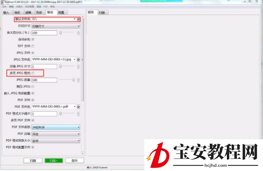Toggle the 多页 PDF 文件 checkbox
The image size is (263, 171).
(33, 120)
